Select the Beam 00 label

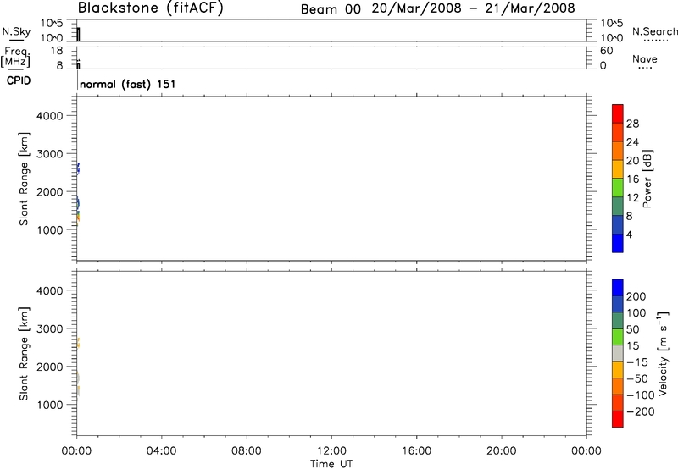coord(331,9)
